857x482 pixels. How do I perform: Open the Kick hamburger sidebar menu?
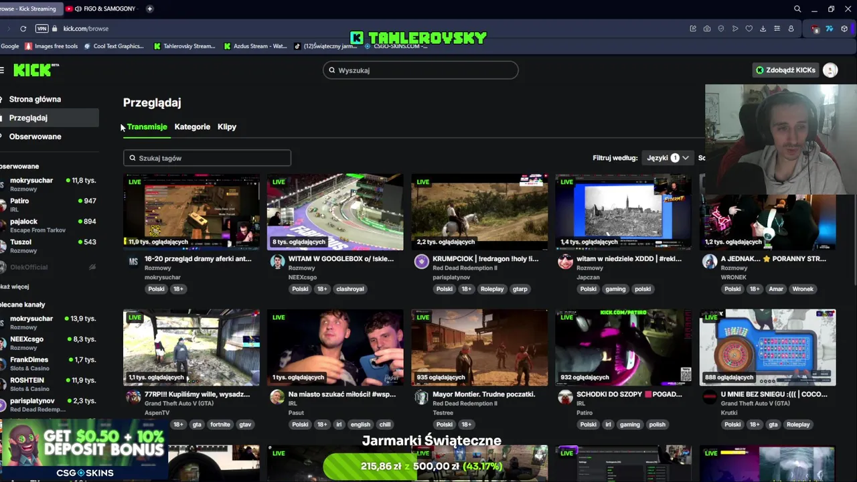pos(2,70)
